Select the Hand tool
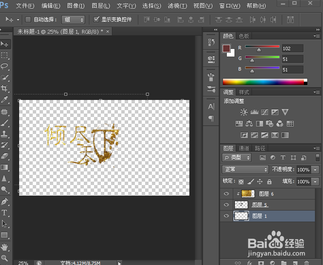The height and width of the screenshot is (265, 323). [4, 247]
